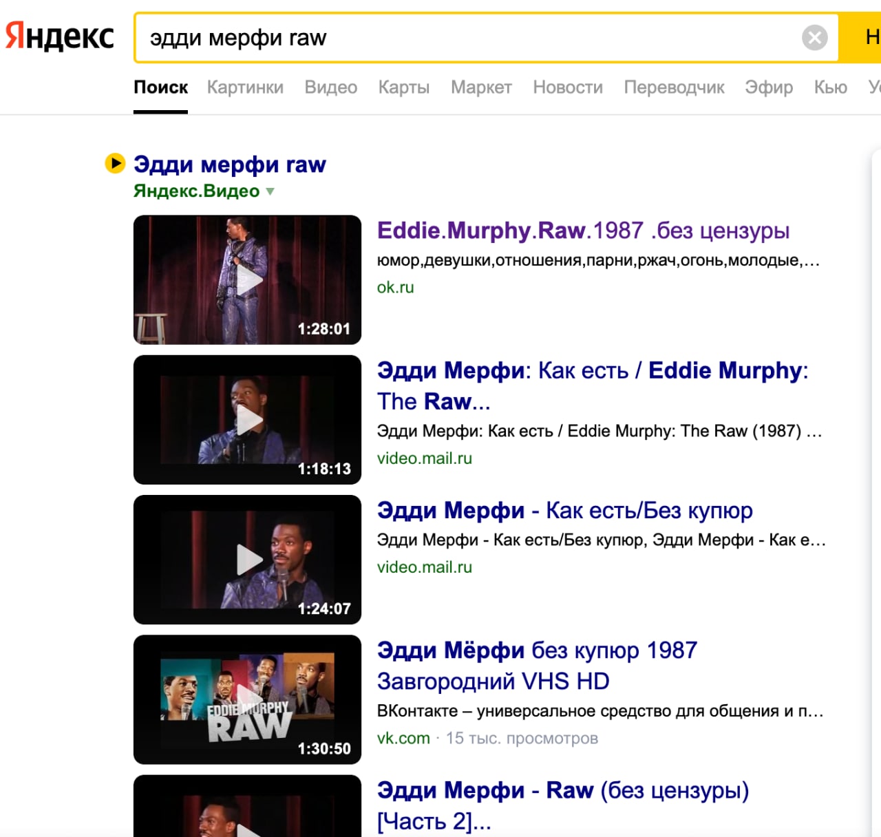Play the 1:30:50 RAW video thumbnail
This screenshot has height=837, width=881.
click(x=247, y=699)
